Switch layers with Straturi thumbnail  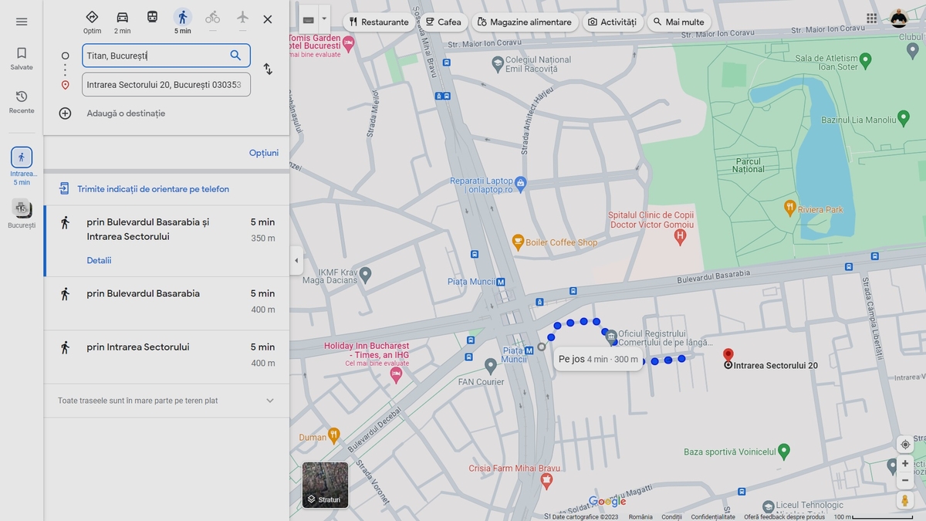[325, 485]
